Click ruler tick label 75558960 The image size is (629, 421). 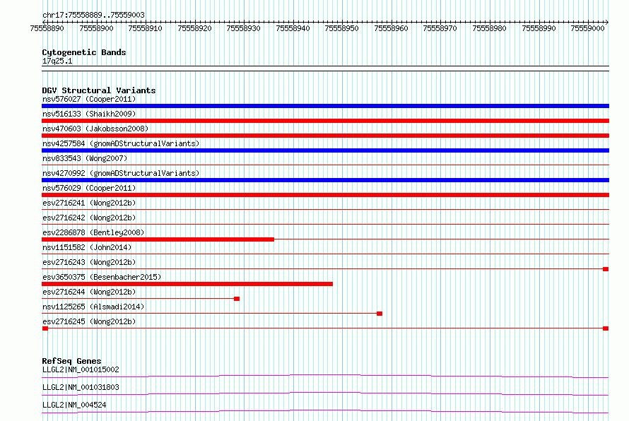point(391,28)
